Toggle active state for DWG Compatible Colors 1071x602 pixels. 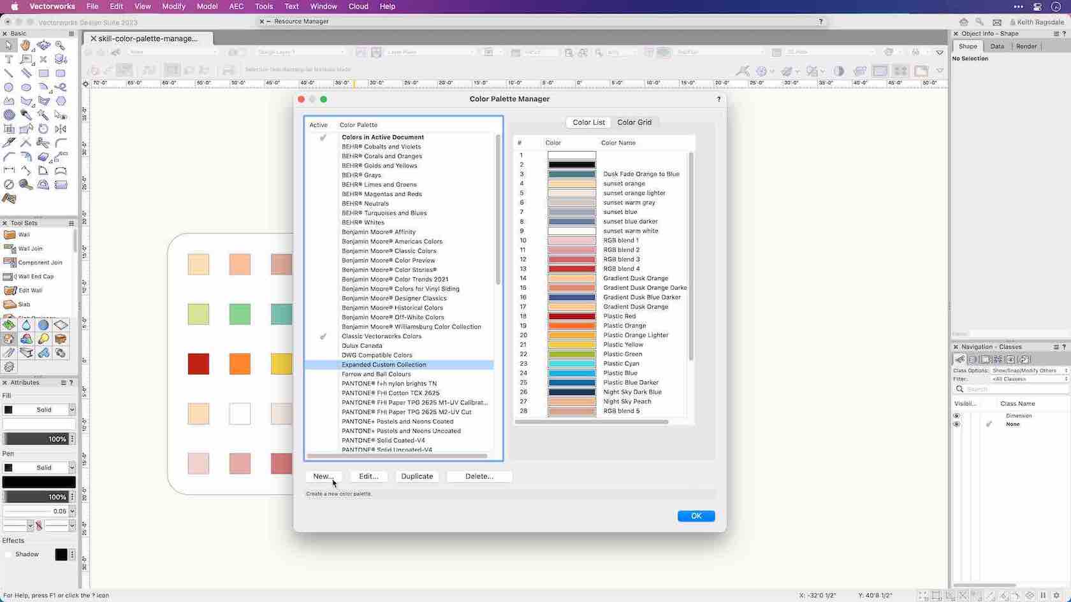pyautogui.click(x=323, y=355)
